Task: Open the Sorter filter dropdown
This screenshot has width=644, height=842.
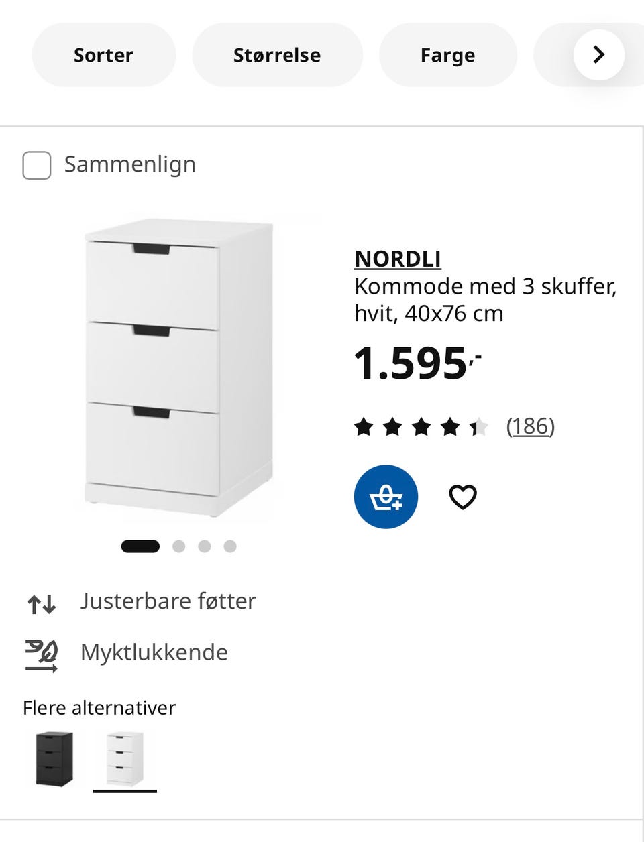Action: pos(103,55)
